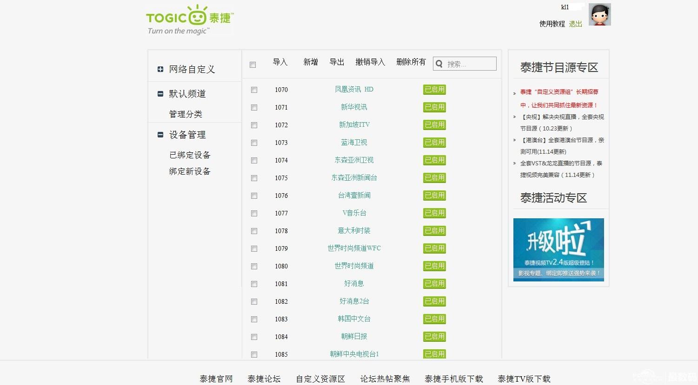Open the 台湾壹新闻 channel link

[354, 195]
